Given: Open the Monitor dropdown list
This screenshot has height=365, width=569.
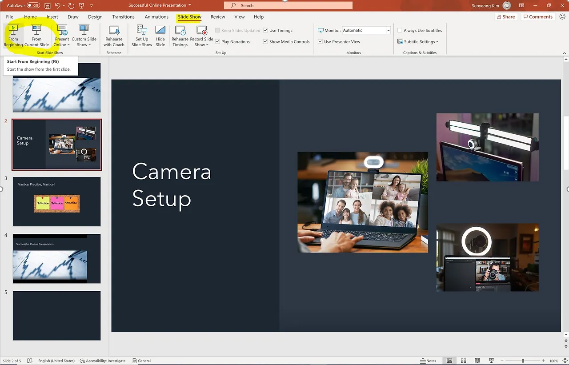Looking at the screenshot, I should (388, 31).
